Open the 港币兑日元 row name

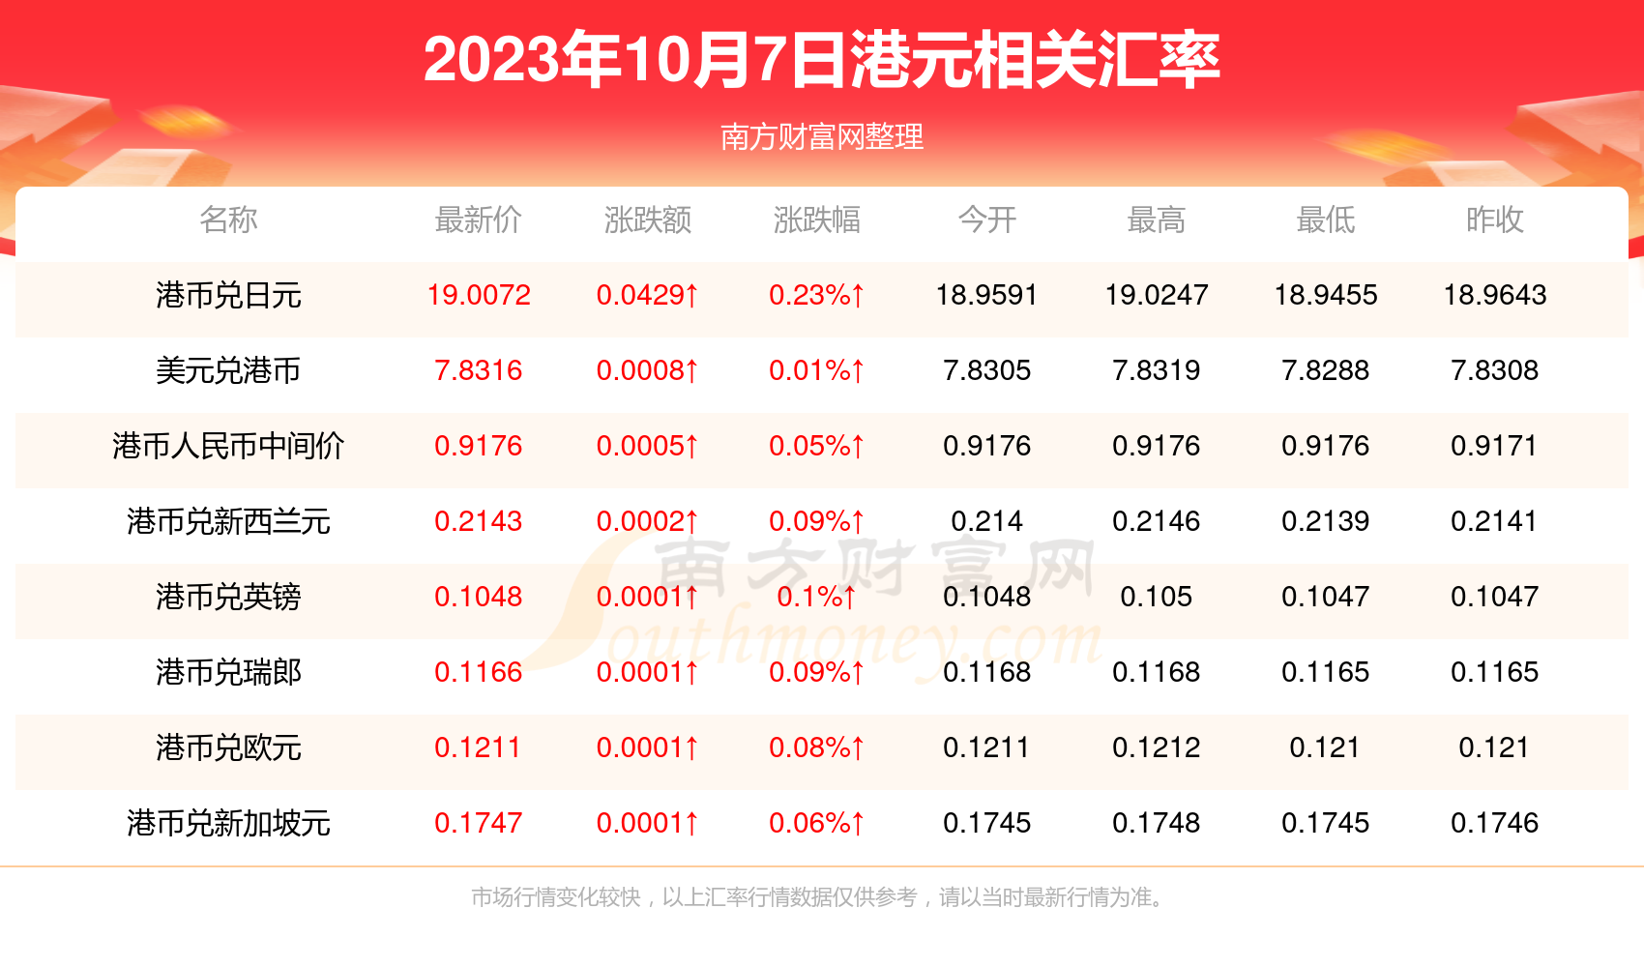(x=228, y=295)
